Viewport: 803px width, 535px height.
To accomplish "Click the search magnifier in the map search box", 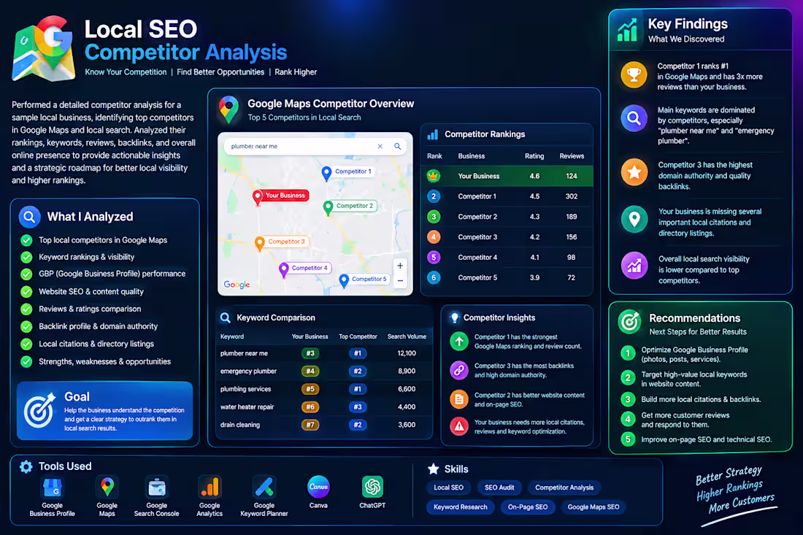I will point(397,147).
